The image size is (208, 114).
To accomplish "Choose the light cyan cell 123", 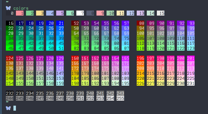I will coord(191,48).
